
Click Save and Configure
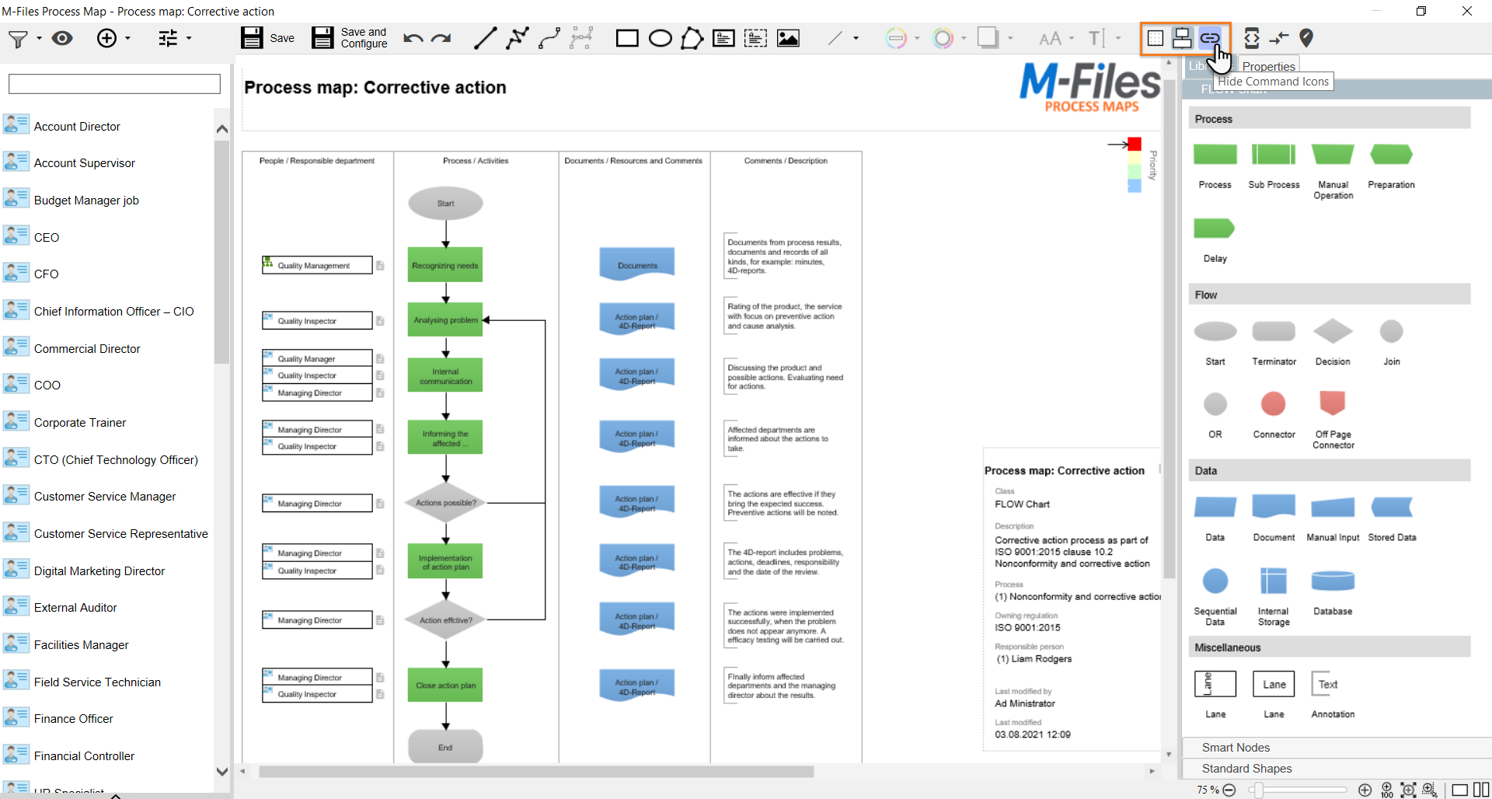click(x=350, y=38)
